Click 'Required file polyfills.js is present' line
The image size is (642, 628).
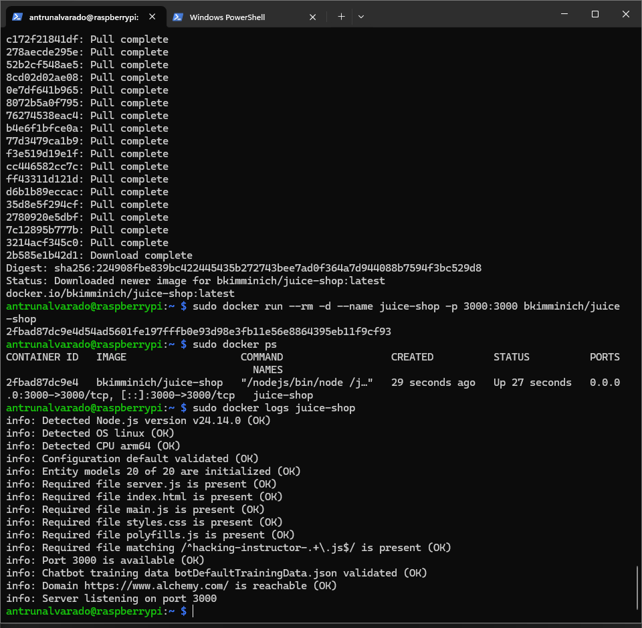[x=150, y=534]
